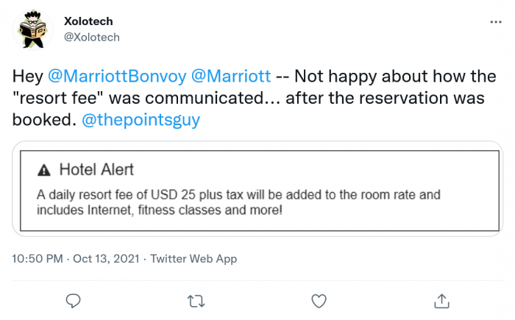The image size is (515, 320).
Task: Retweet this Xolotech tweet
Action: point(196,300)
